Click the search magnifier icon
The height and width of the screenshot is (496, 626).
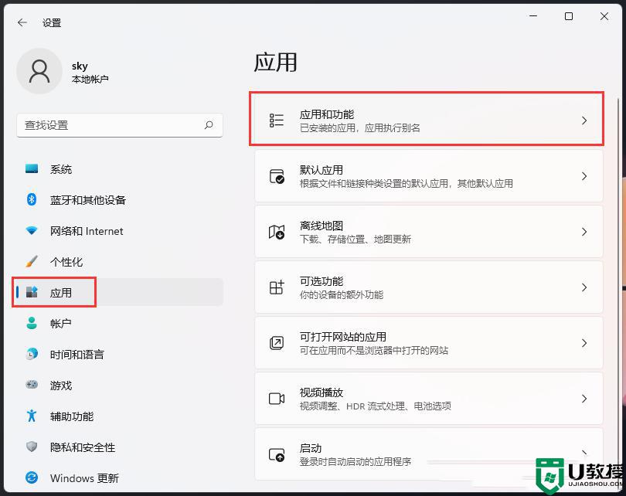click(x=209, y=124)
